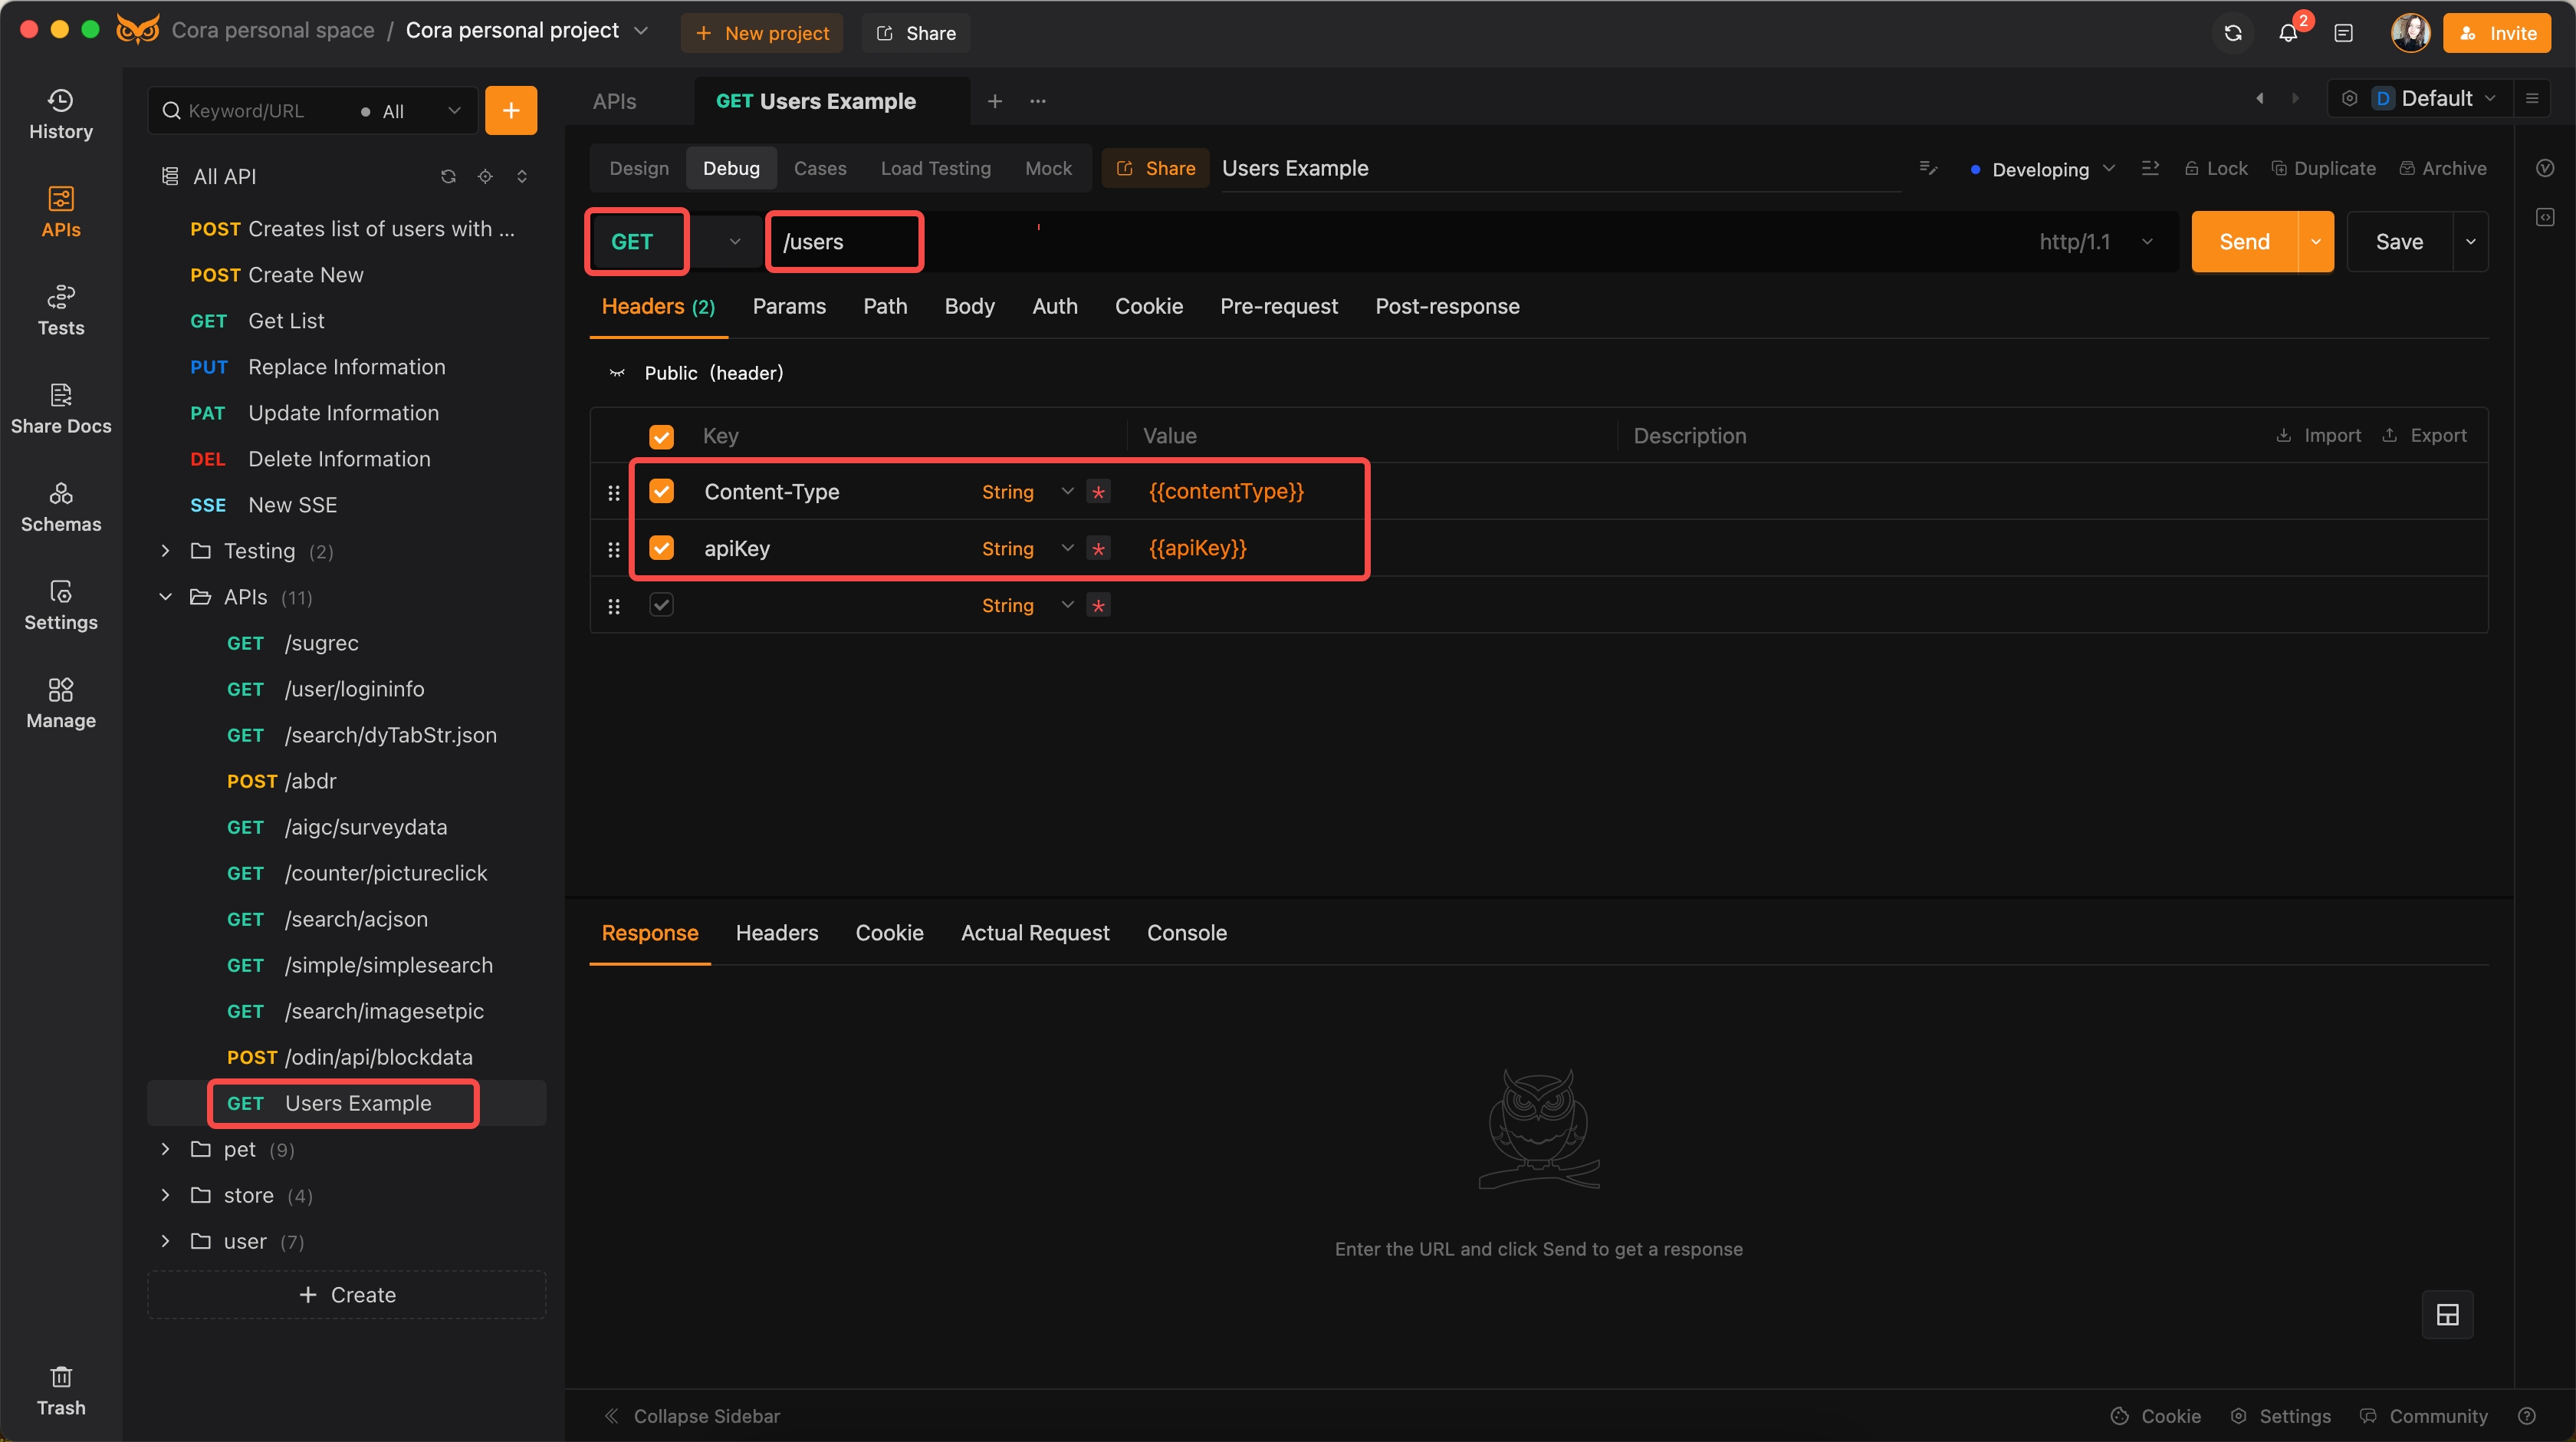2576x1442 pixels.
Task: Toggle the apiKey header checkbox
Action: pyautogui.click(x=663, y=548)
